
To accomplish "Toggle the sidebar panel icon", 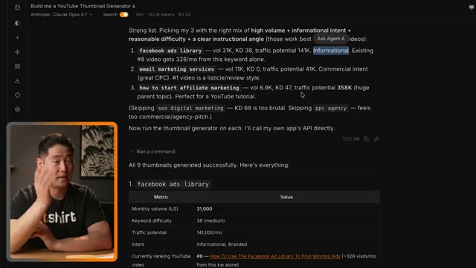I will click(x=17, y=7).
